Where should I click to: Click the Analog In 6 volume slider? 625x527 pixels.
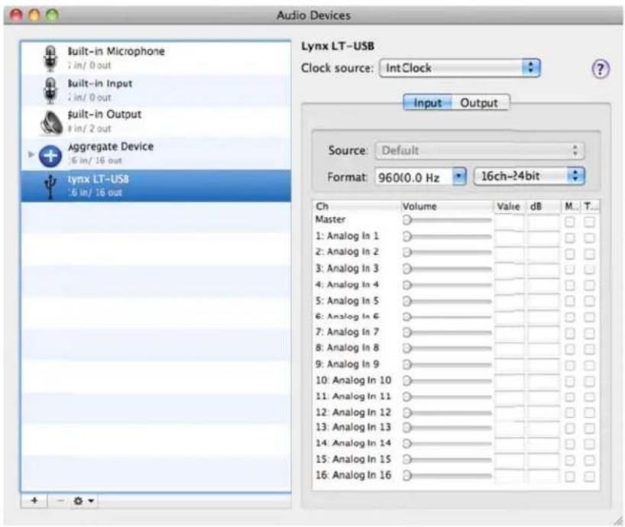[x=447, y=317]
